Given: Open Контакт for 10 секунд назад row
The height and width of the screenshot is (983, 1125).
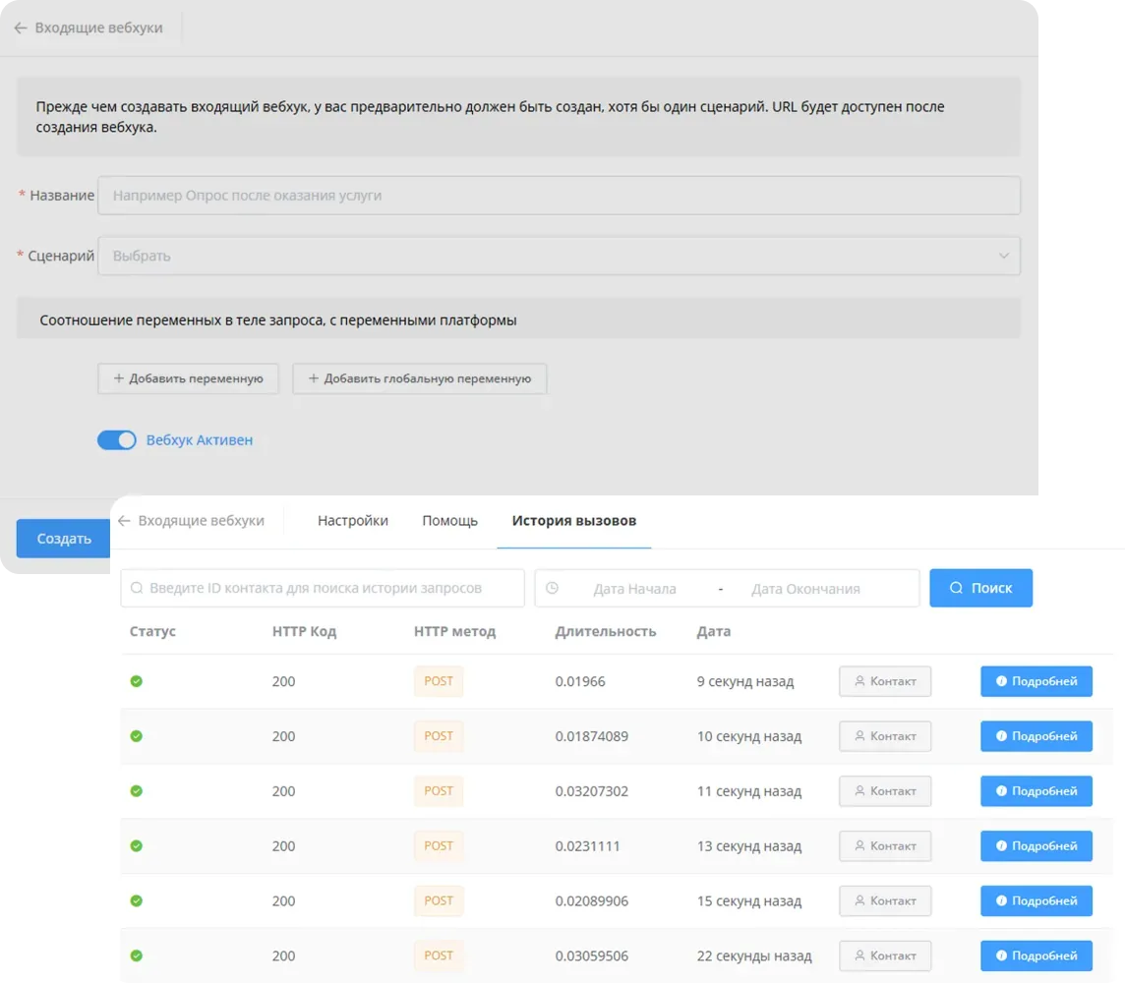Looking at the screenshot, I should 885,736.
